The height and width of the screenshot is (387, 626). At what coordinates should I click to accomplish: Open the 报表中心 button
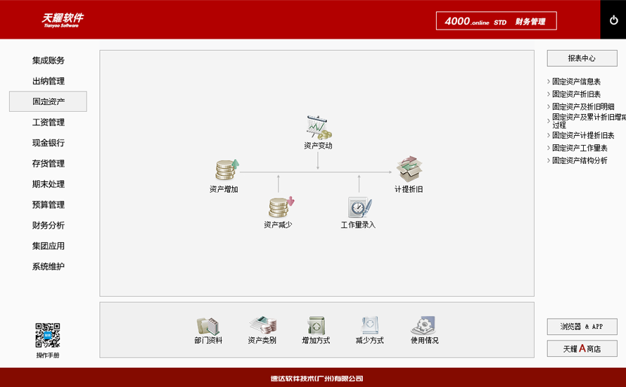tap(582, 58)
